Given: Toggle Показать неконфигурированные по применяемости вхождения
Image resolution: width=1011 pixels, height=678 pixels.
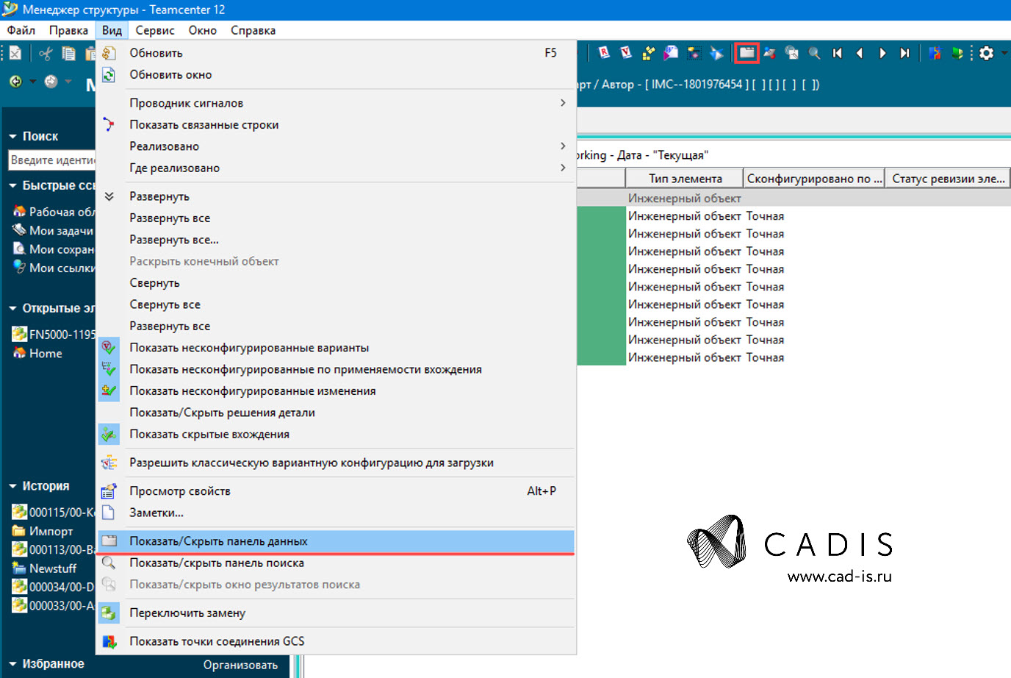Looking at the screenshot, I should click(x=335, y=369).
